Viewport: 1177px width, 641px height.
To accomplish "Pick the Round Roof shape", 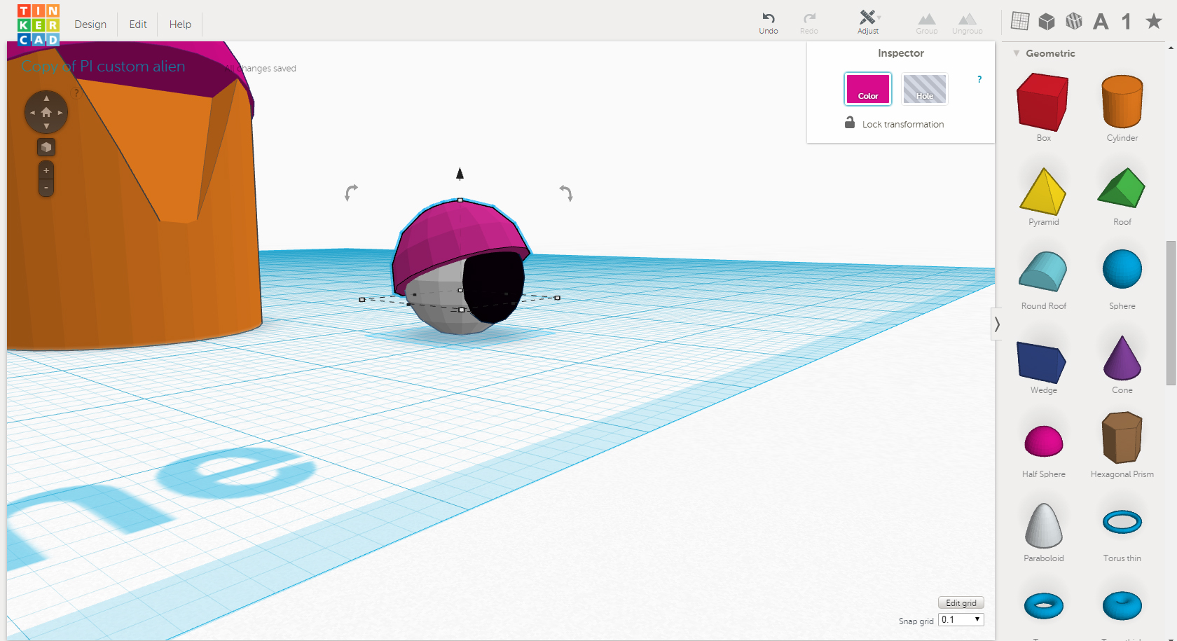I will point(1043,271).
